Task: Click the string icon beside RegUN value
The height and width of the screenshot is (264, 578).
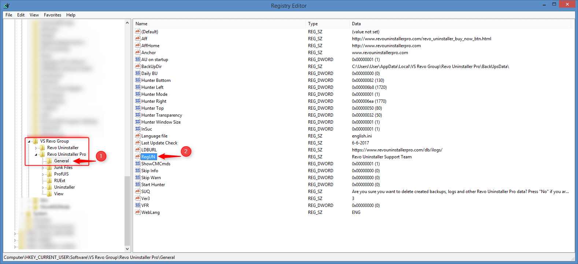Action: pos(138,156)
